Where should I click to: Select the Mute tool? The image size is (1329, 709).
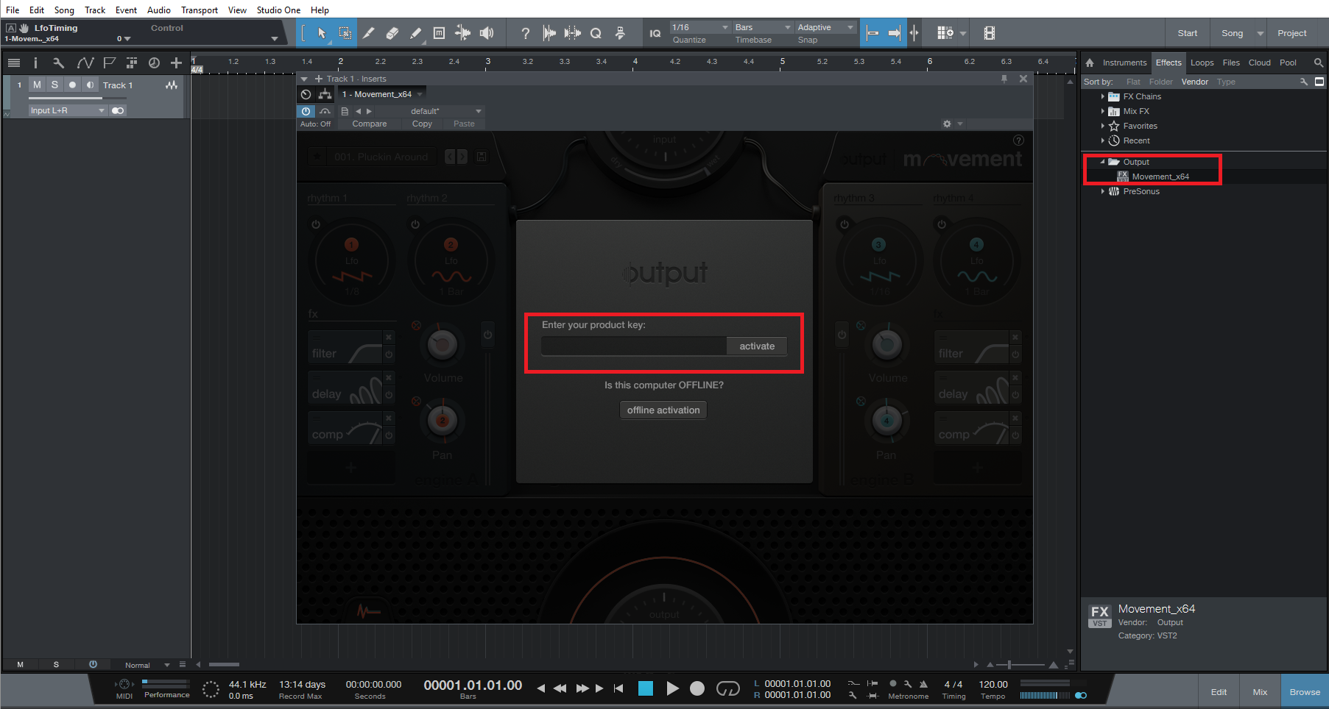click(x=440, y=33)
